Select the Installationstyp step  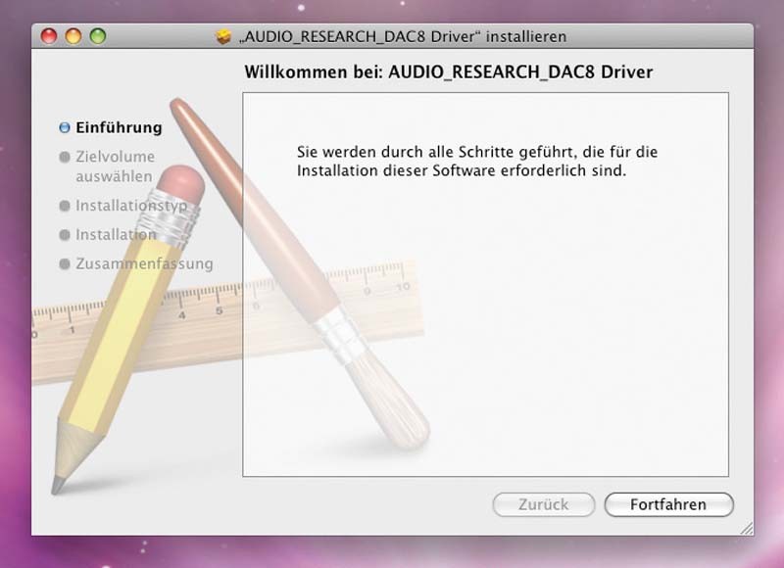(x=131, y=206)
